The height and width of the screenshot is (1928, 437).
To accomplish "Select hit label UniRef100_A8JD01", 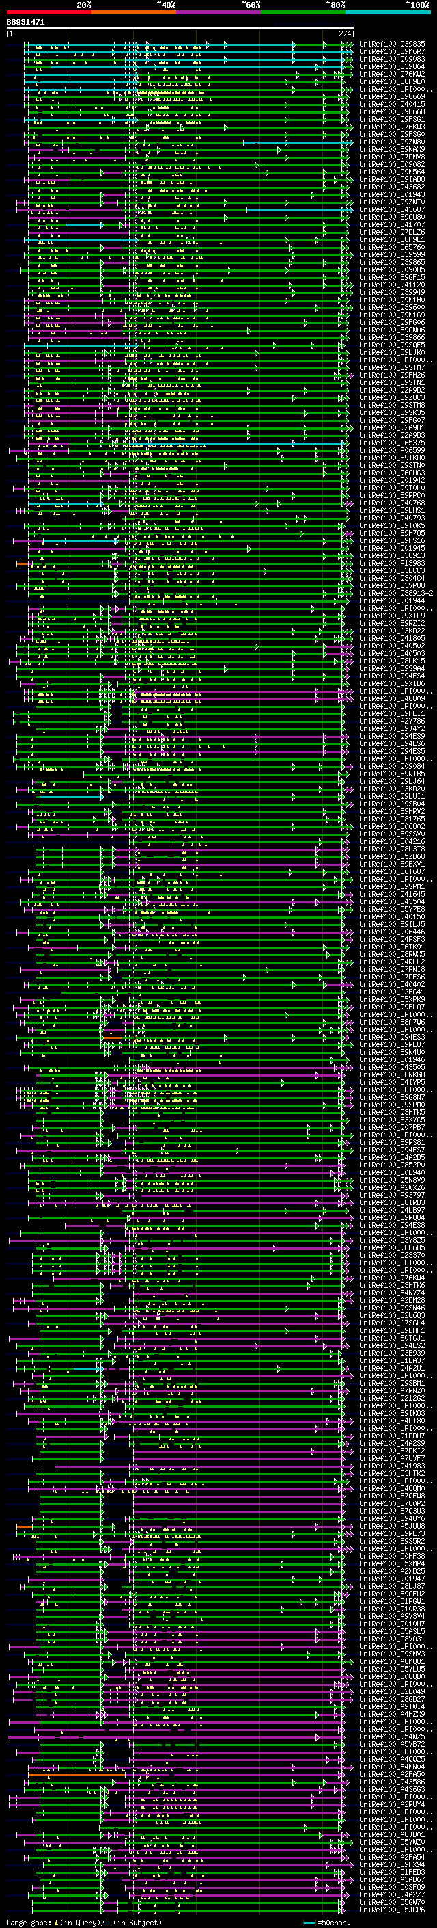I will pos(392,1834).
